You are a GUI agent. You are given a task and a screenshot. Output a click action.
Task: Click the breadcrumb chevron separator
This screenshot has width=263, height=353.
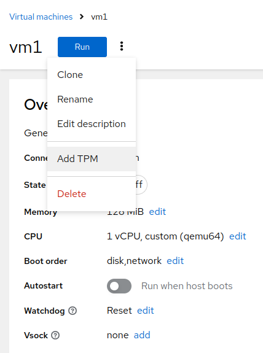coord(82,17)
